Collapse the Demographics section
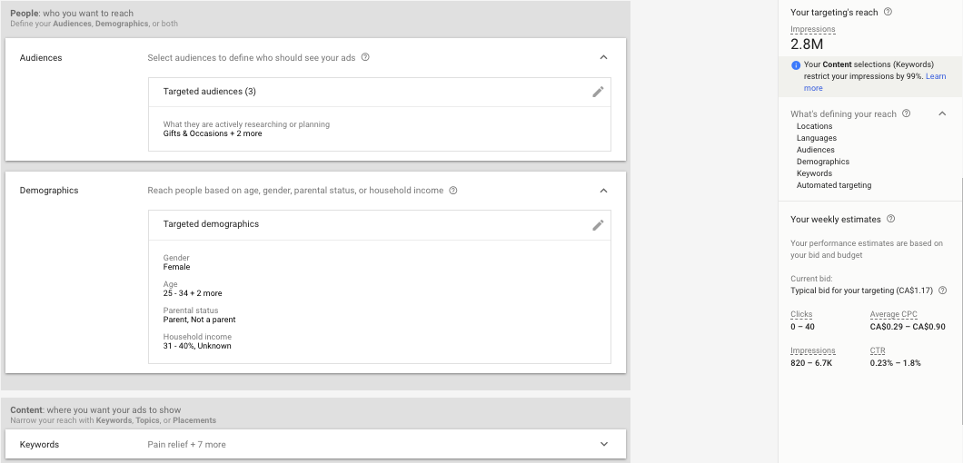Viewport: 963px width, 463px height. 603,191
